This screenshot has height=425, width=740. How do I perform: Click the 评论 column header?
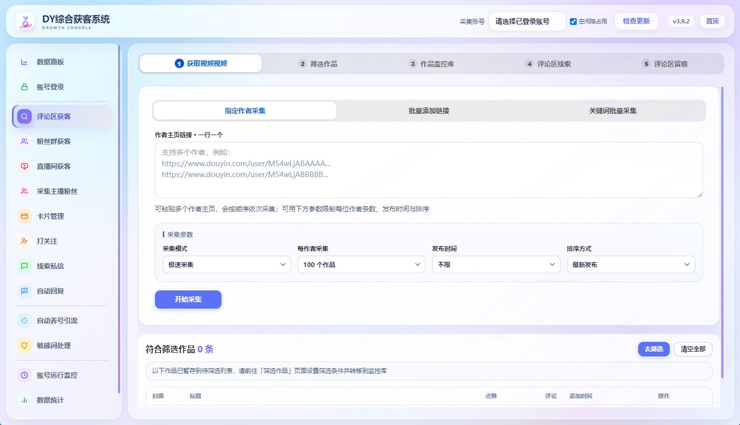(551, 396)
